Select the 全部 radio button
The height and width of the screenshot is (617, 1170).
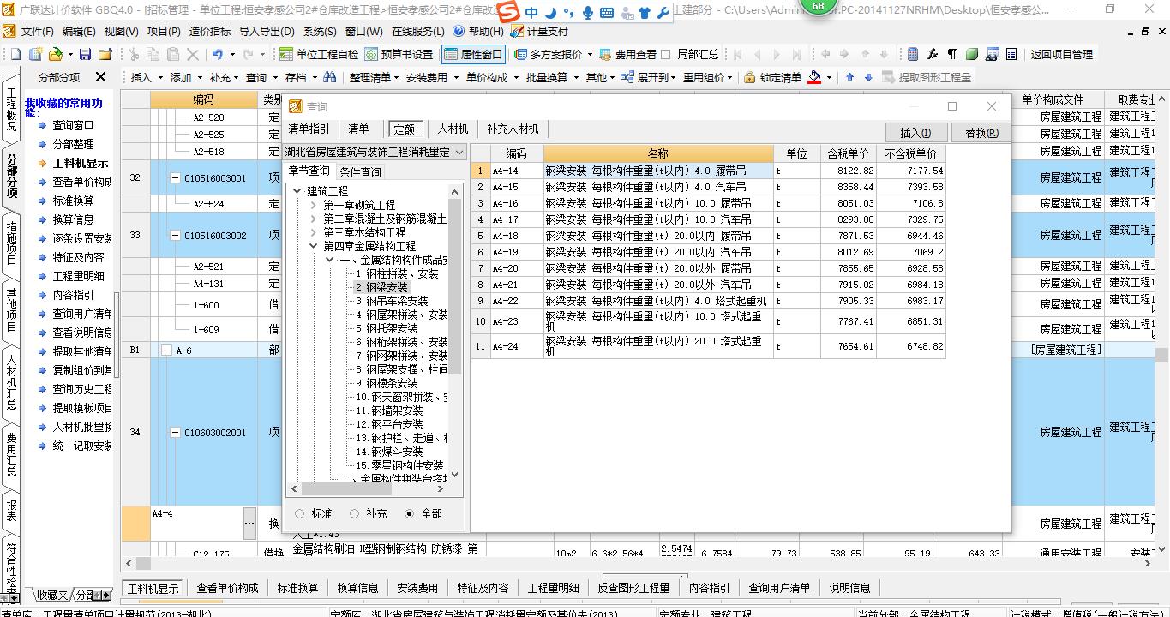pyautogui.click(x=410, y=513)
